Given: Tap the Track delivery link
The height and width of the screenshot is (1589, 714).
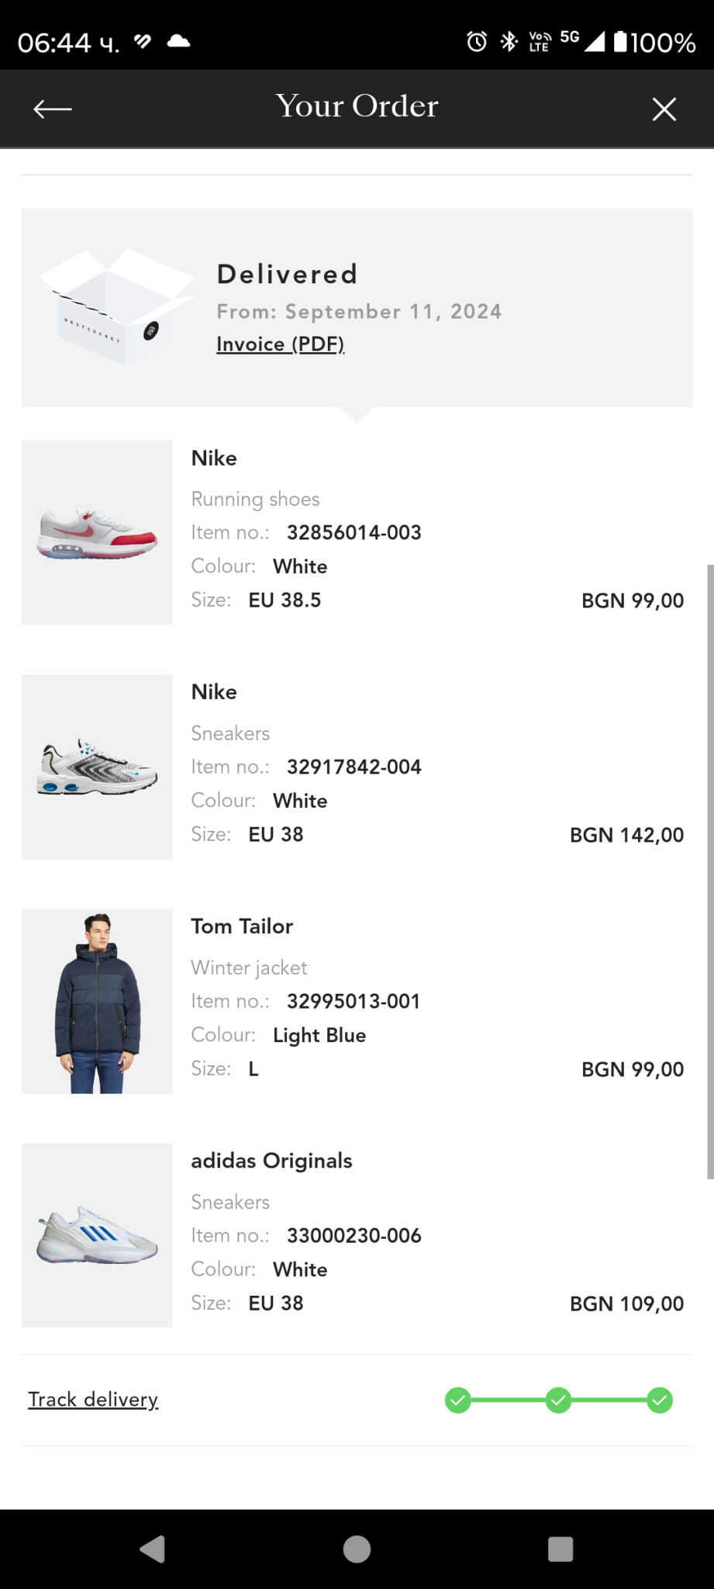Looking at the screenshot, I should 93,1399.
